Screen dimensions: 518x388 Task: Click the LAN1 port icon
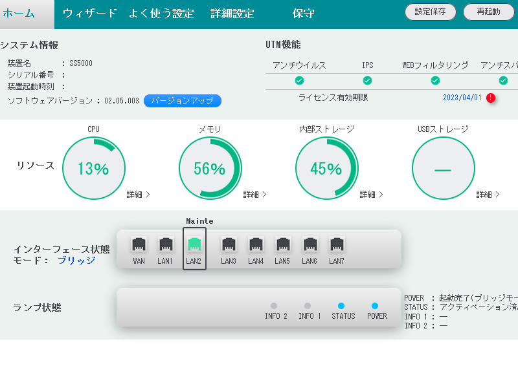pyautogui.click(x=166, y=246)
